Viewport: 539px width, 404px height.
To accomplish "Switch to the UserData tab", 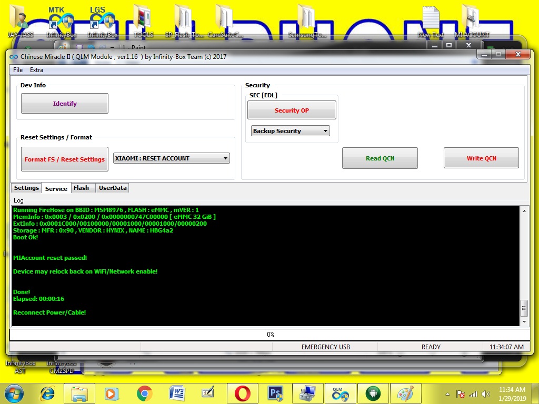I will [113, 188].
